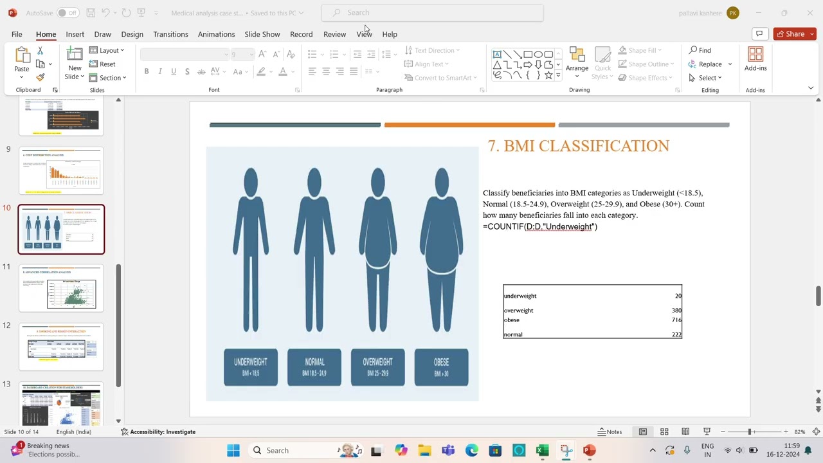This screenshot has height=463, width=823.
Task: Switch to the Insert tab
Action: tap(75, 34)
